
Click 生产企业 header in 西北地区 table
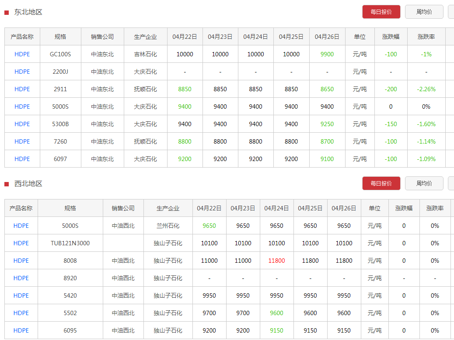tap(168, 208)
